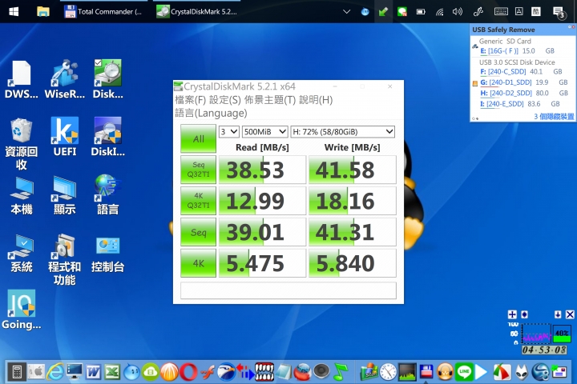Click the USB Safely Remove green arrow tray icon

(383, 12)
